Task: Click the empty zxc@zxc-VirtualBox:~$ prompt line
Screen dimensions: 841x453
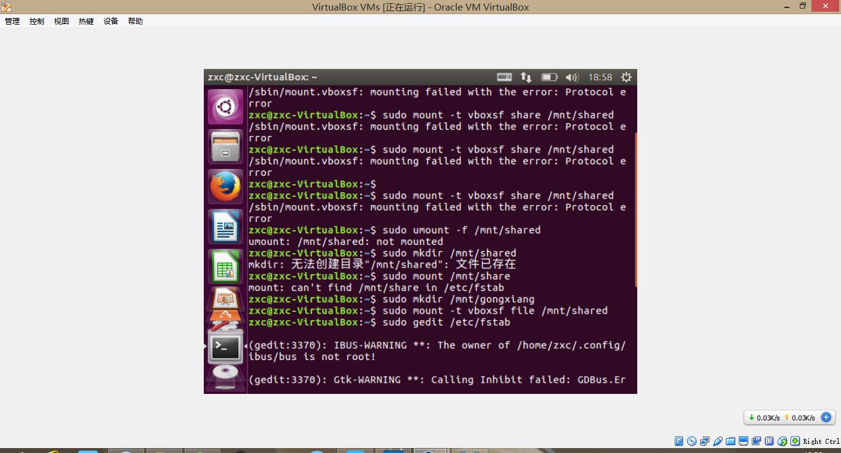Action: tap(312, 184)
